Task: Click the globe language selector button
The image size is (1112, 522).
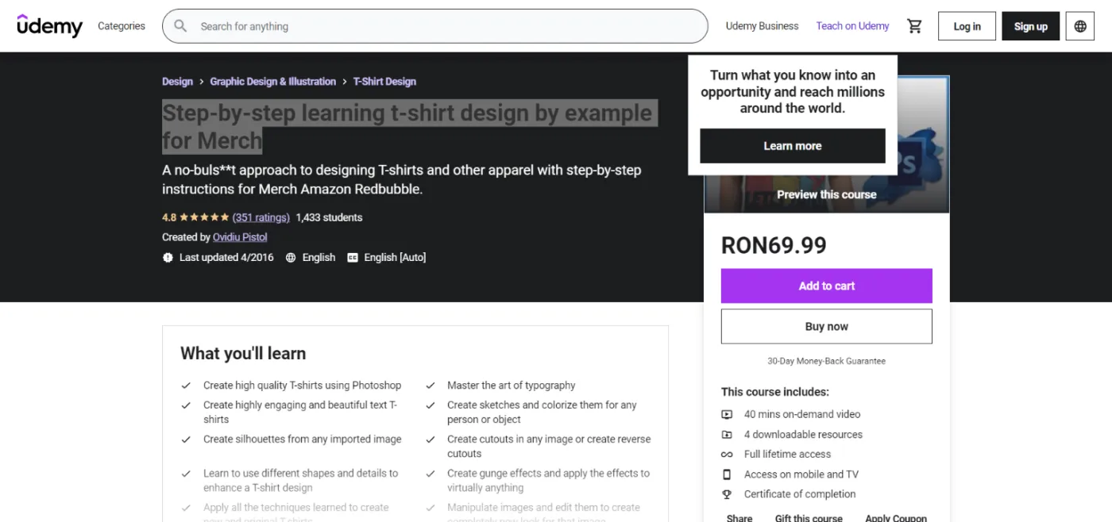Action: point(1080,26)
